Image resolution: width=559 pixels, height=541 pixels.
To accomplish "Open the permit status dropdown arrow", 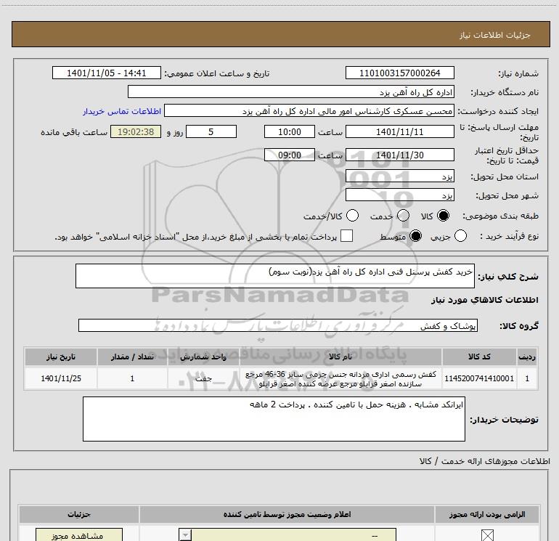I will 185,535.
